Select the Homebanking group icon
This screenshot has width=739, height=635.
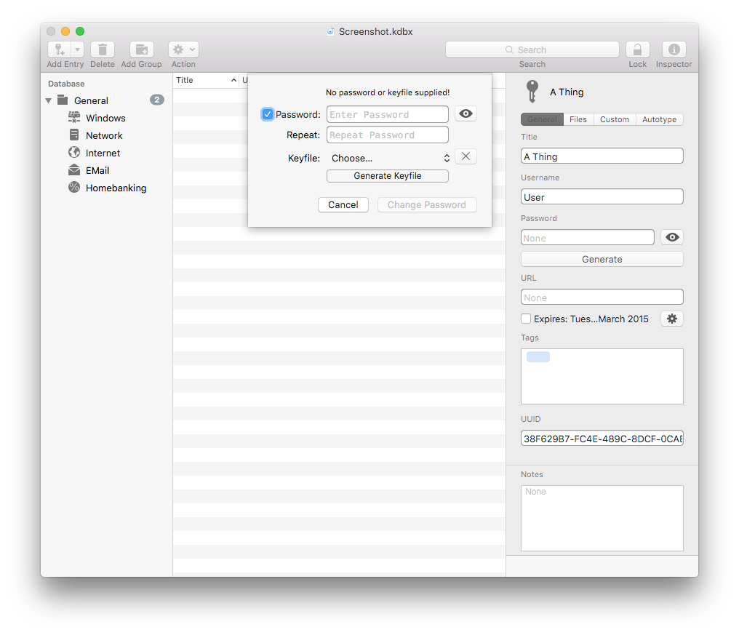[74, 188]
